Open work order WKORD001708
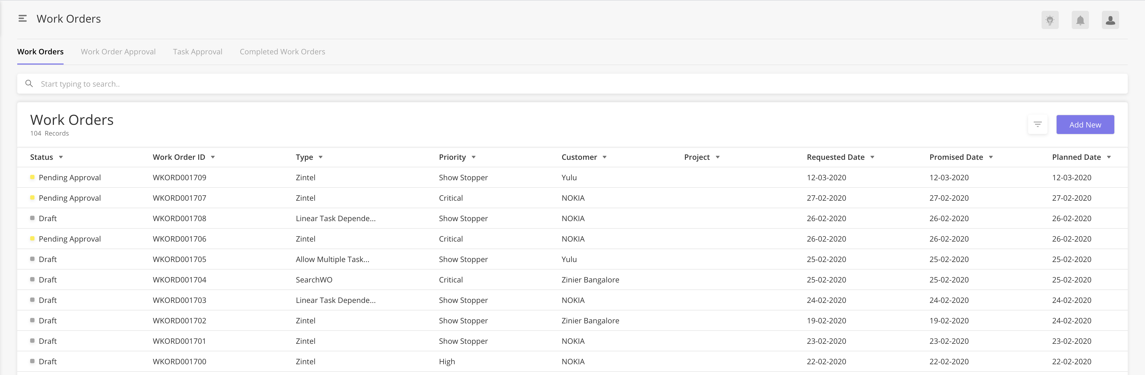 click(x=180, y=218)
